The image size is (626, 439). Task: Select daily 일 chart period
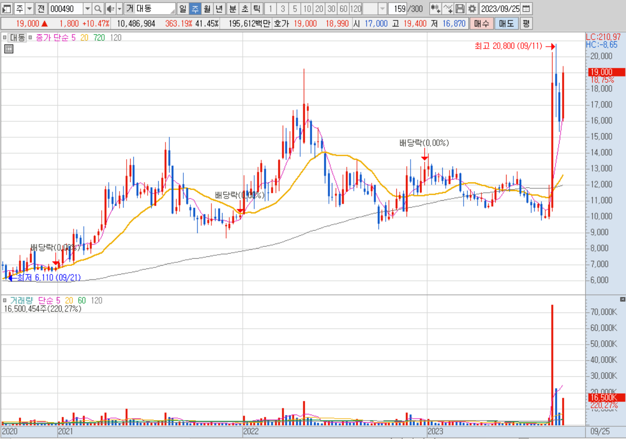coord(183,9)
